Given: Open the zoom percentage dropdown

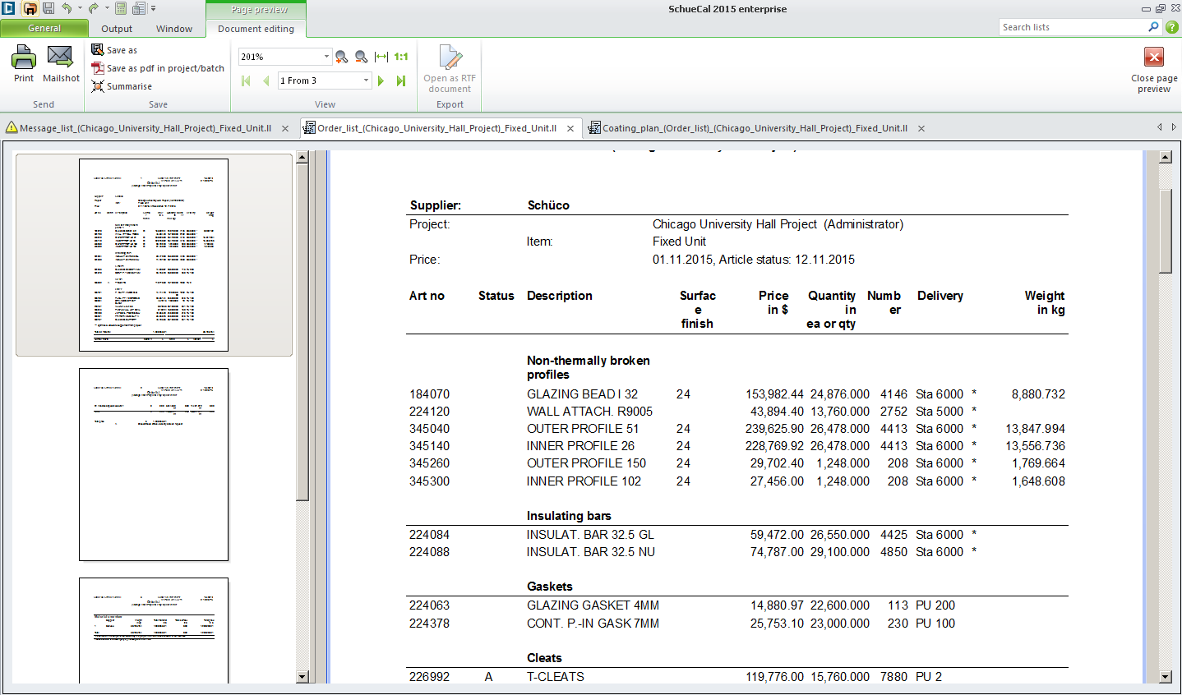Looking at the screenshot, I should 326,57.
